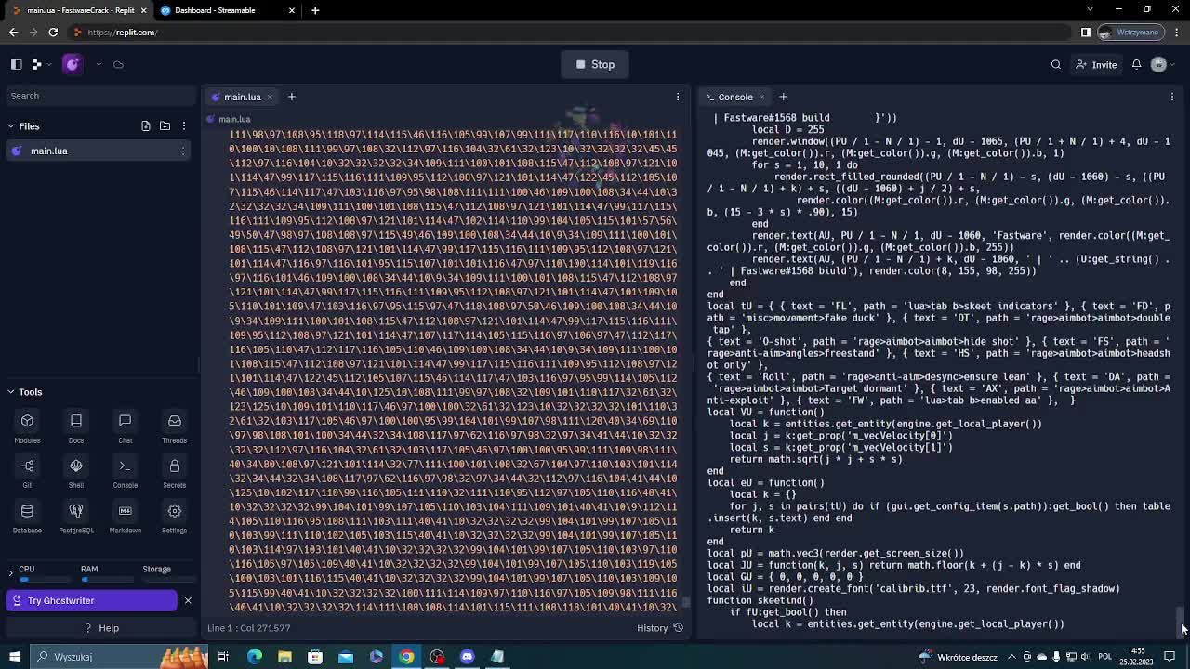Click the search magnifier icon
This screenshot has width=1190, height=669.
click(x=1058, y=64)
